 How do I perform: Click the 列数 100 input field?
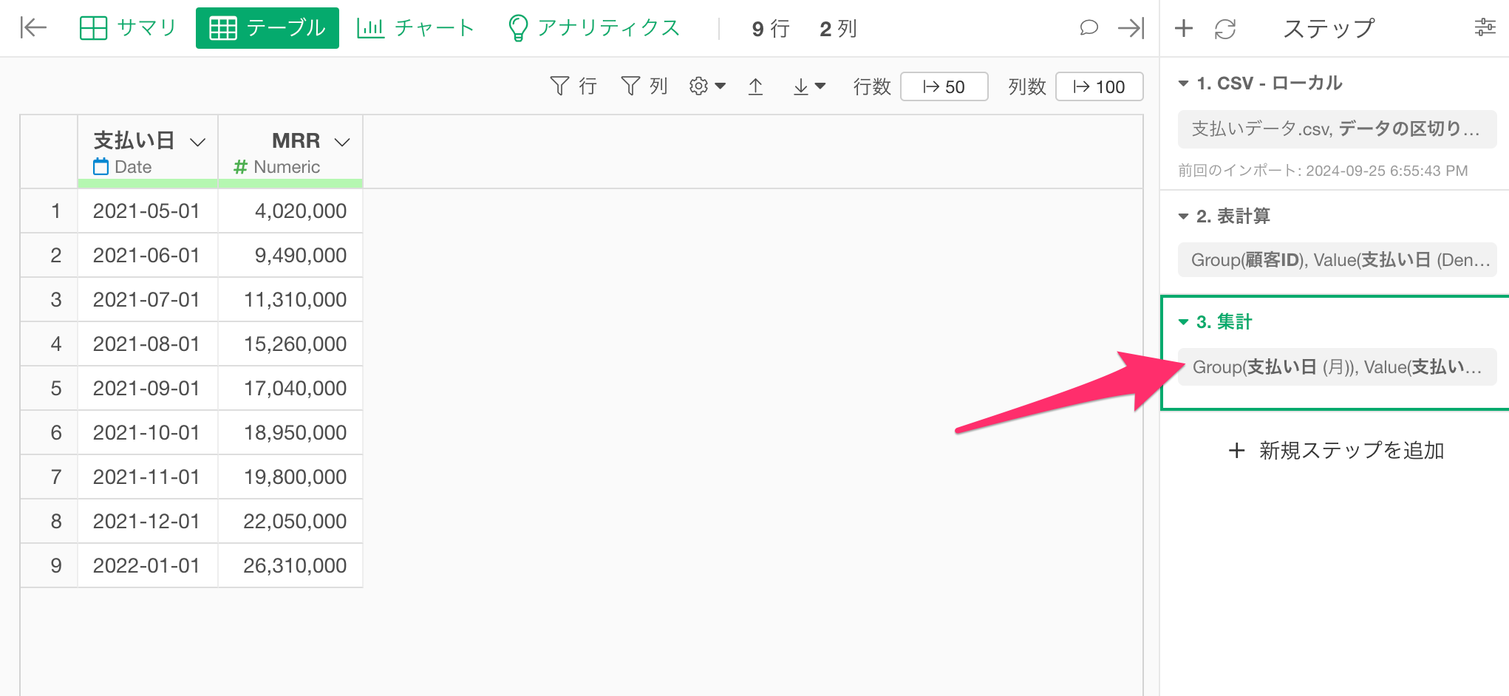point(1099,86)
